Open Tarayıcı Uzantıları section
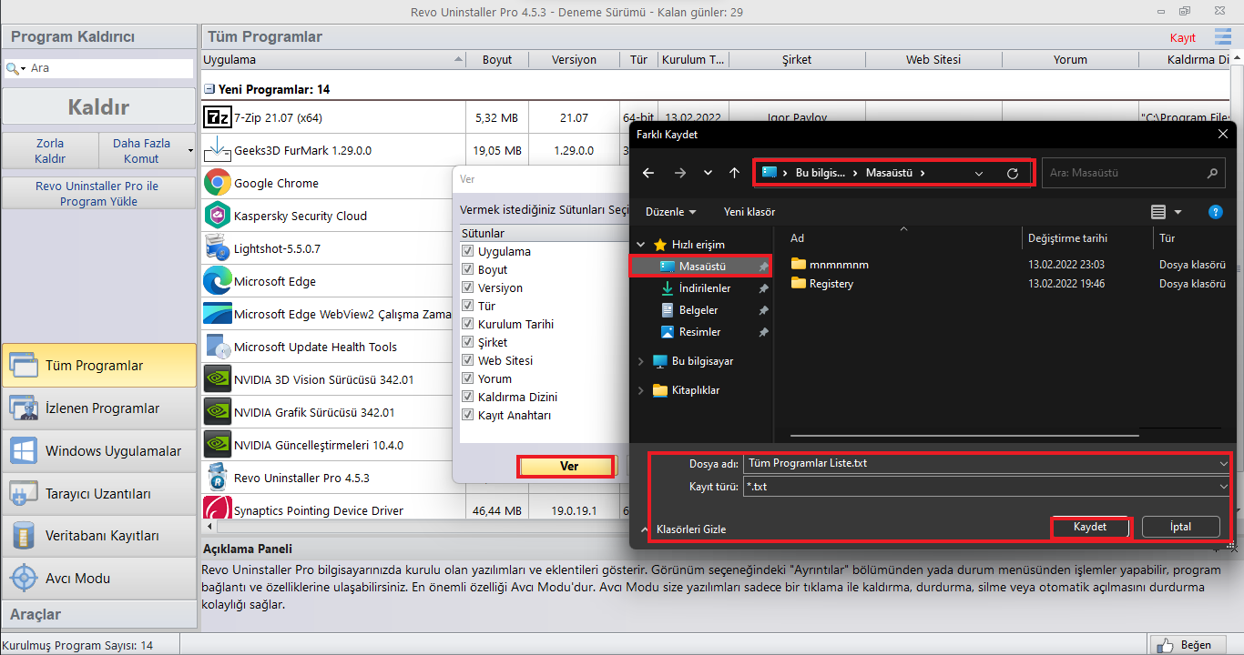 [x=98, y=494]
